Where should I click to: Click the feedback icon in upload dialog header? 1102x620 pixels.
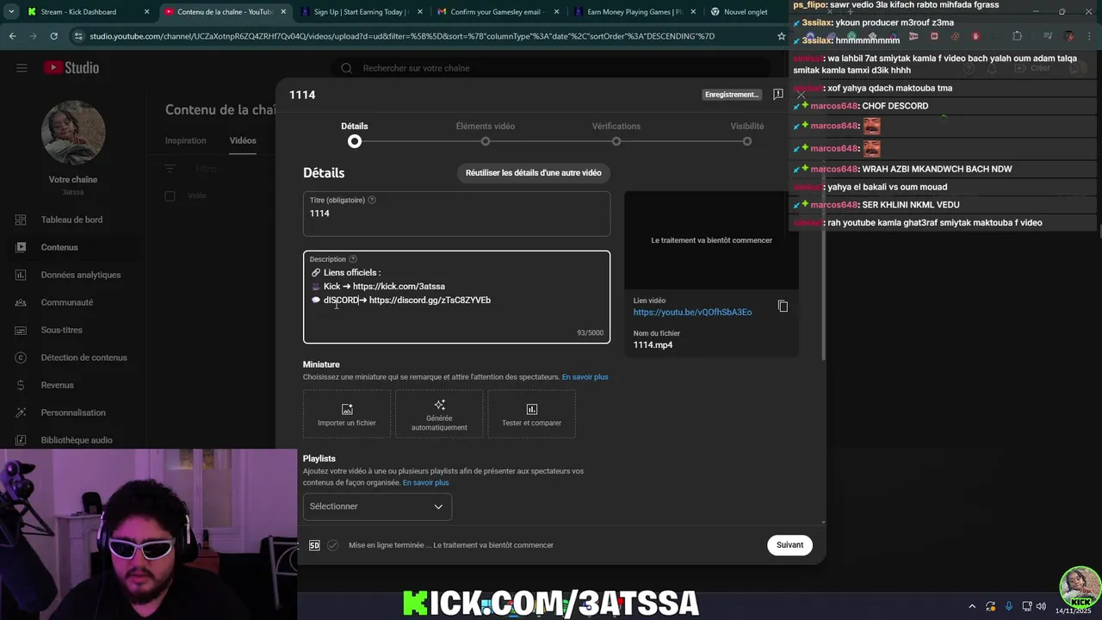777,95
